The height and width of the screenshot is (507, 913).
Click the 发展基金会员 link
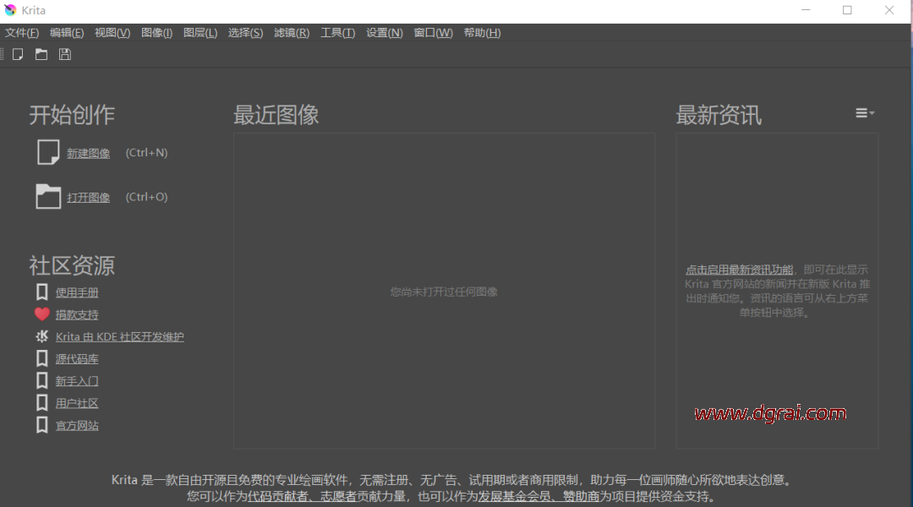click(x=512, y=496)
